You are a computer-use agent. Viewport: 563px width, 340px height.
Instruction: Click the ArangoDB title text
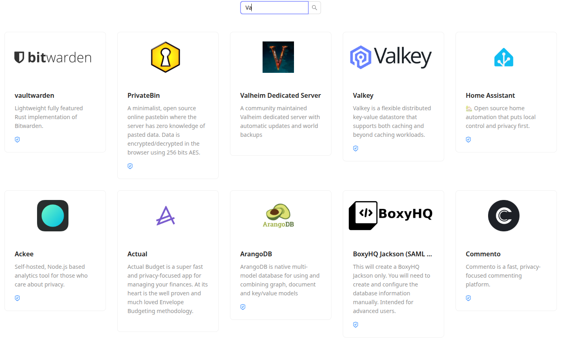[x=256, y=254]
